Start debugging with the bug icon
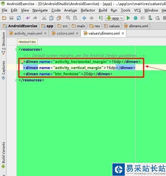 (136, 18)
